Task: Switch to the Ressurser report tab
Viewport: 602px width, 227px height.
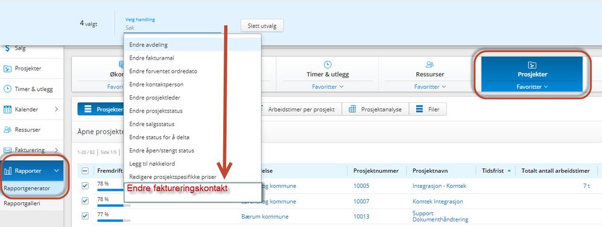Action: tap(429, 75)
